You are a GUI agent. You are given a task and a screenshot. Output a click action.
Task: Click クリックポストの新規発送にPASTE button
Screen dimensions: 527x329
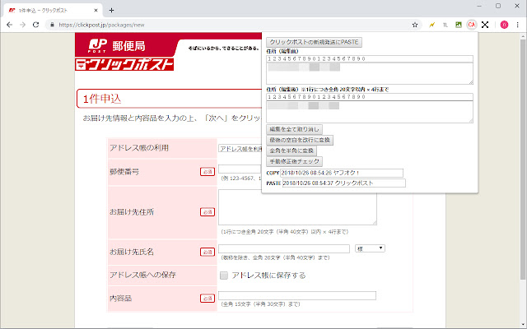pyautogui.click(x=315, y=42)
